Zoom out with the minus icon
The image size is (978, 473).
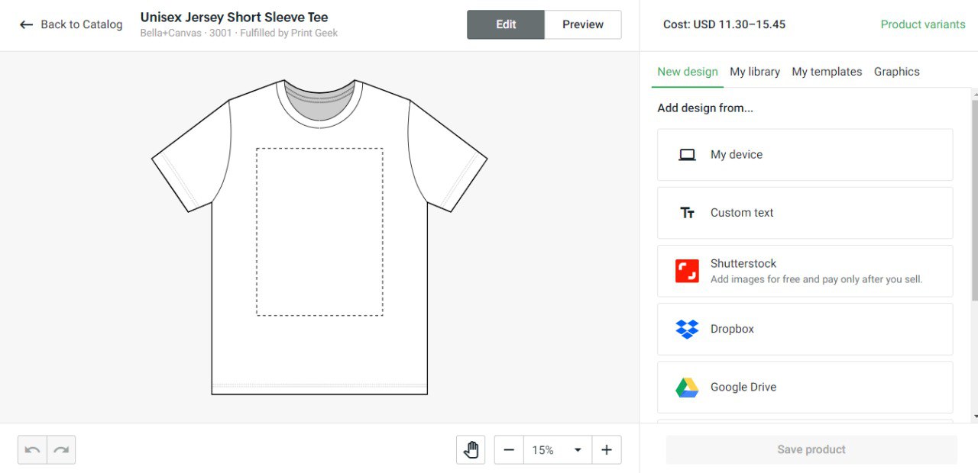509,450
